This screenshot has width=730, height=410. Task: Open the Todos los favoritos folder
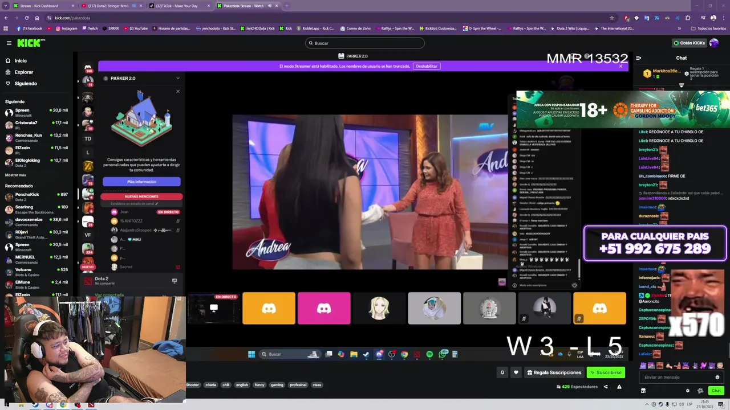pos(708,28)
